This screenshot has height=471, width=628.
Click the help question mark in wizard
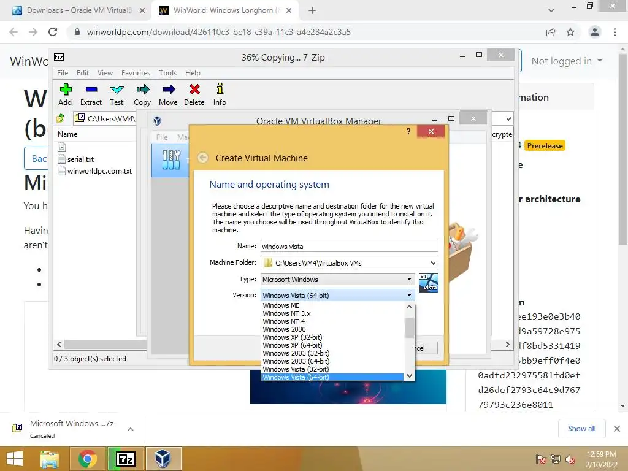point(408,131)
